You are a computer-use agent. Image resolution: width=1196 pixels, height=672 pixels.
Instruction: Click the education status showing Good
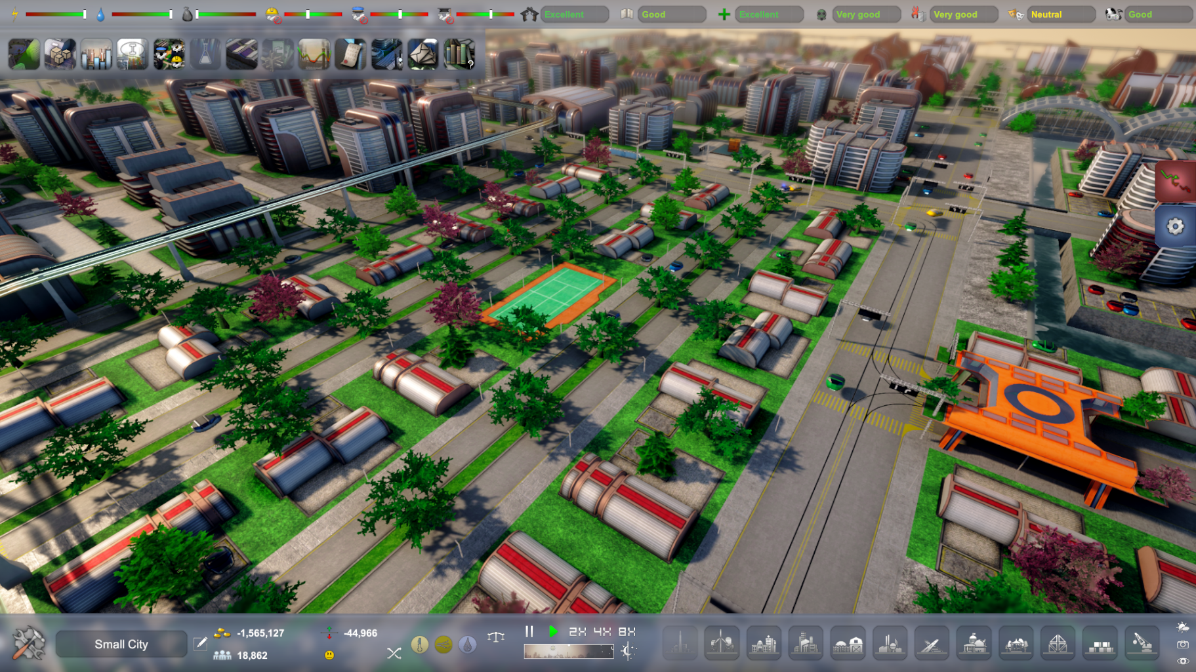(672, 14)
